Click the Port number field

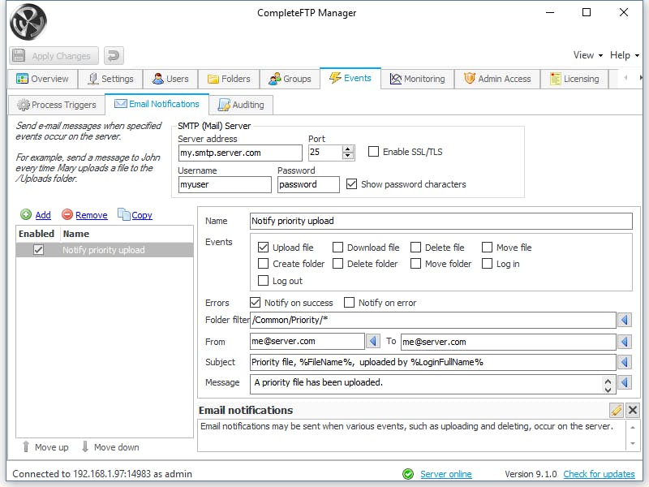[x=326, y=153]
